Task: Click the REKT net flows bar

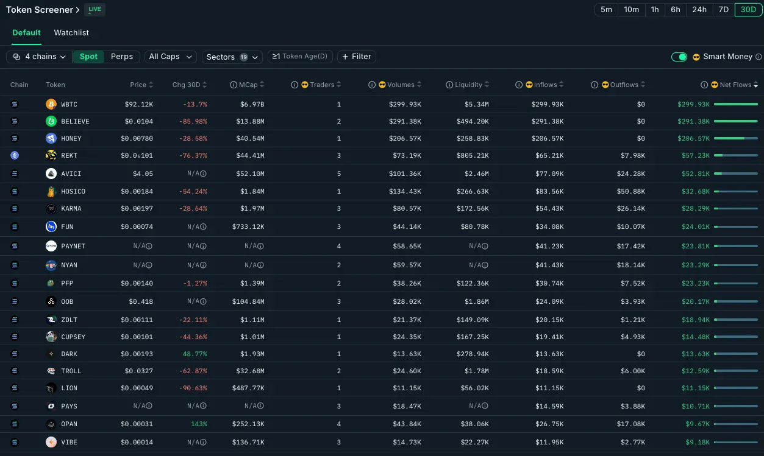Action: (x=736, y=155)
